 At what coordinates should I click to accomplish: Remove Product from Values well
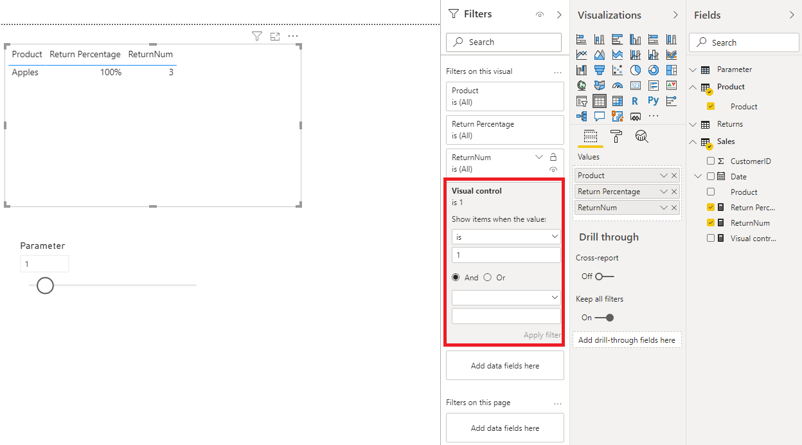[x=674, y=176]
